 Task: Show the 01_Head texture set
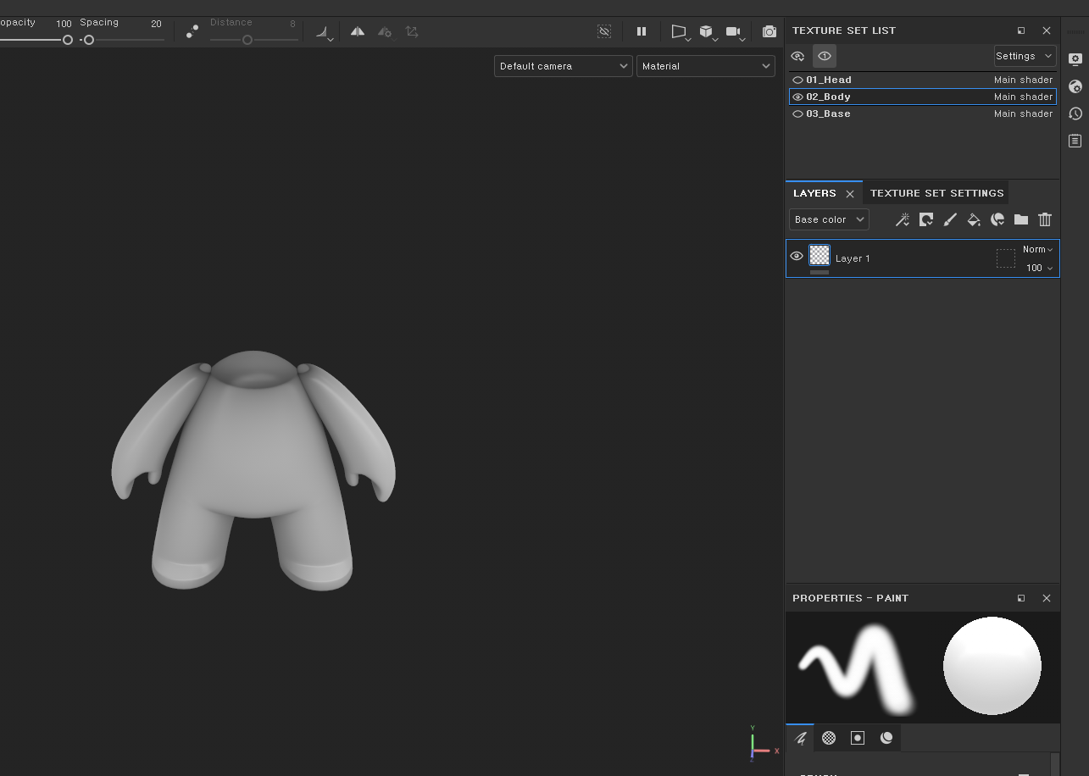click(x=797, y=80)
